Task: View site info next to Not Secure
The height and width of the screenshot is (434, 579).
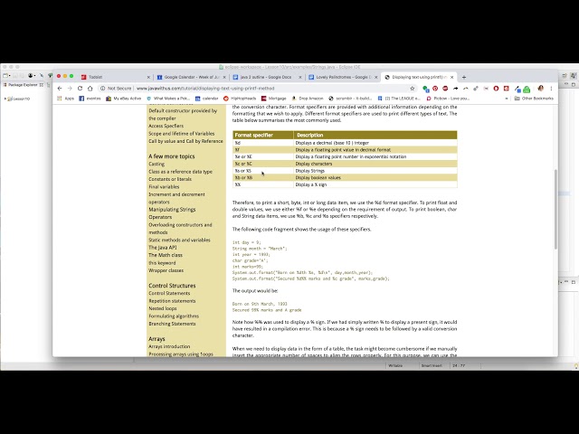Action: click(102, 89)
